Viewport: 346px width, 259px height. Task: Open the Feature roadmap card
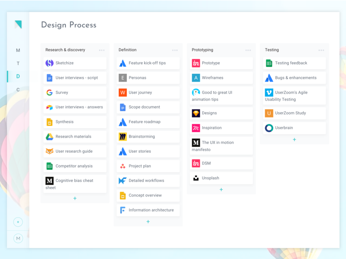(148, 122)
